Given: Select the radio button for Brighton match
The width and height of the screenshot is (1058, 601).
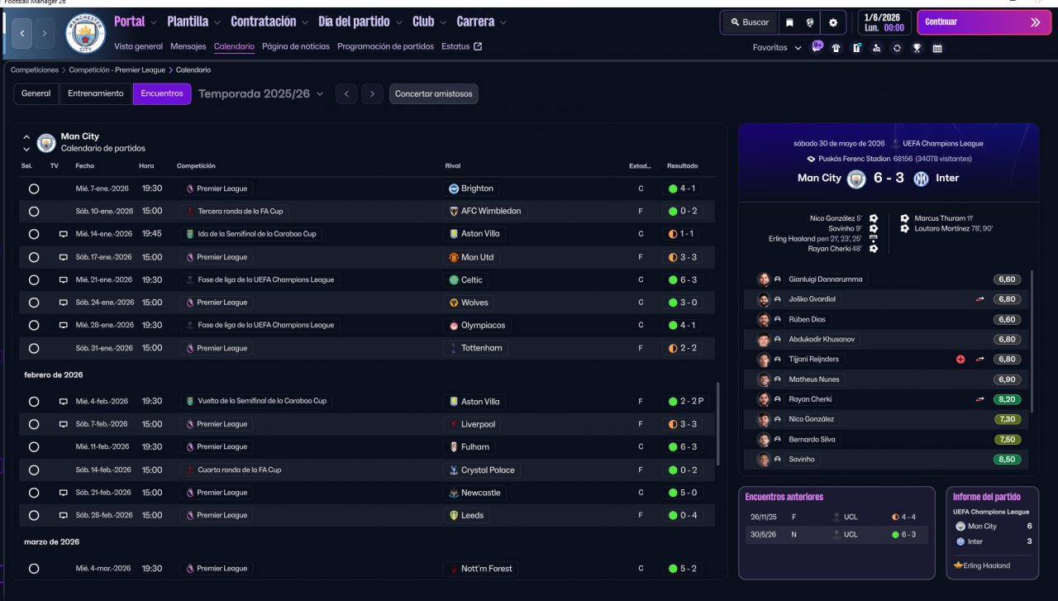Looking at the screenshot, I should (x=34, y=188).
